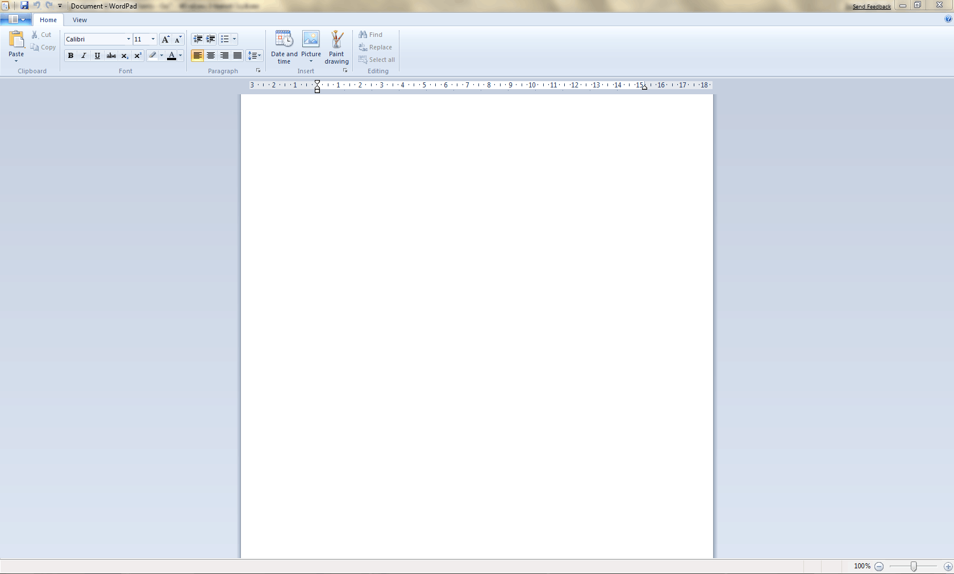Click the zoom slider handle
Screen dimensions: 954x574
(914, 567)
